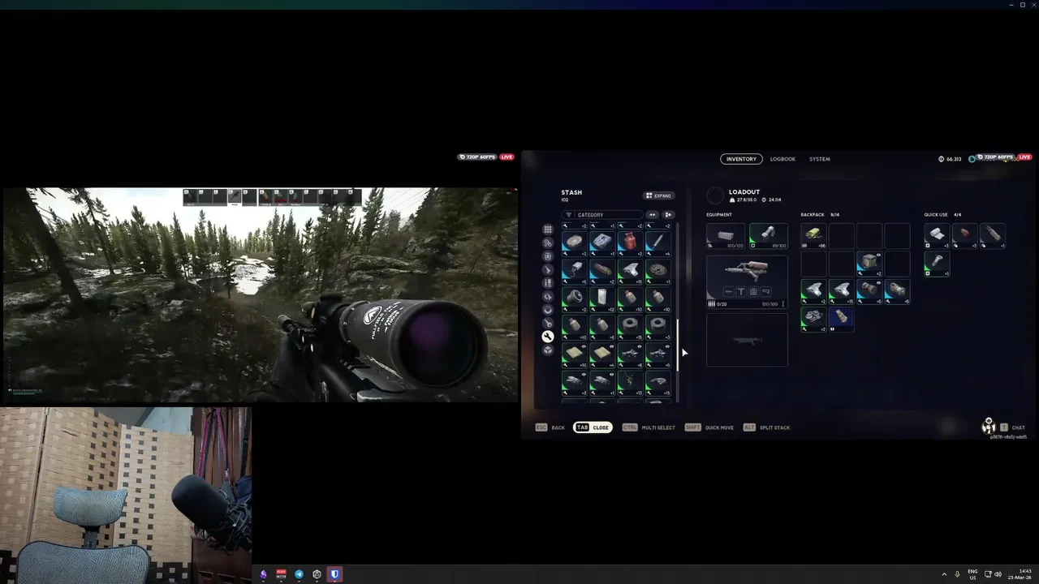Click the TAB Close button

[x=593, y=427]
